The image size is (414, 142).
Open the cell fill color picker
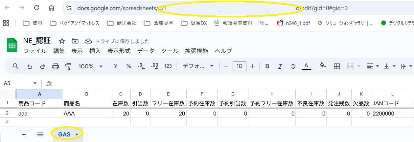point(323,66)
